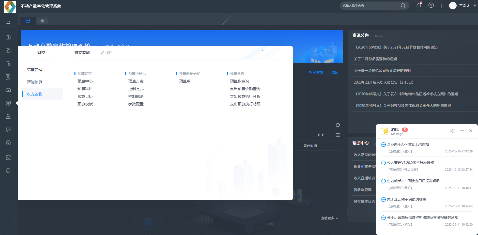Click the list view icon
Viewport: 478px width, 235px height.
point(337,135)
